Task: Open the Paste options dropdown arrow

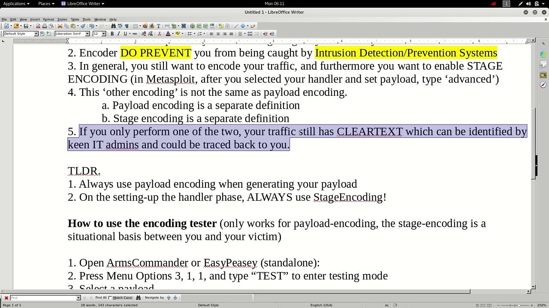Action: tap(78, 26)
